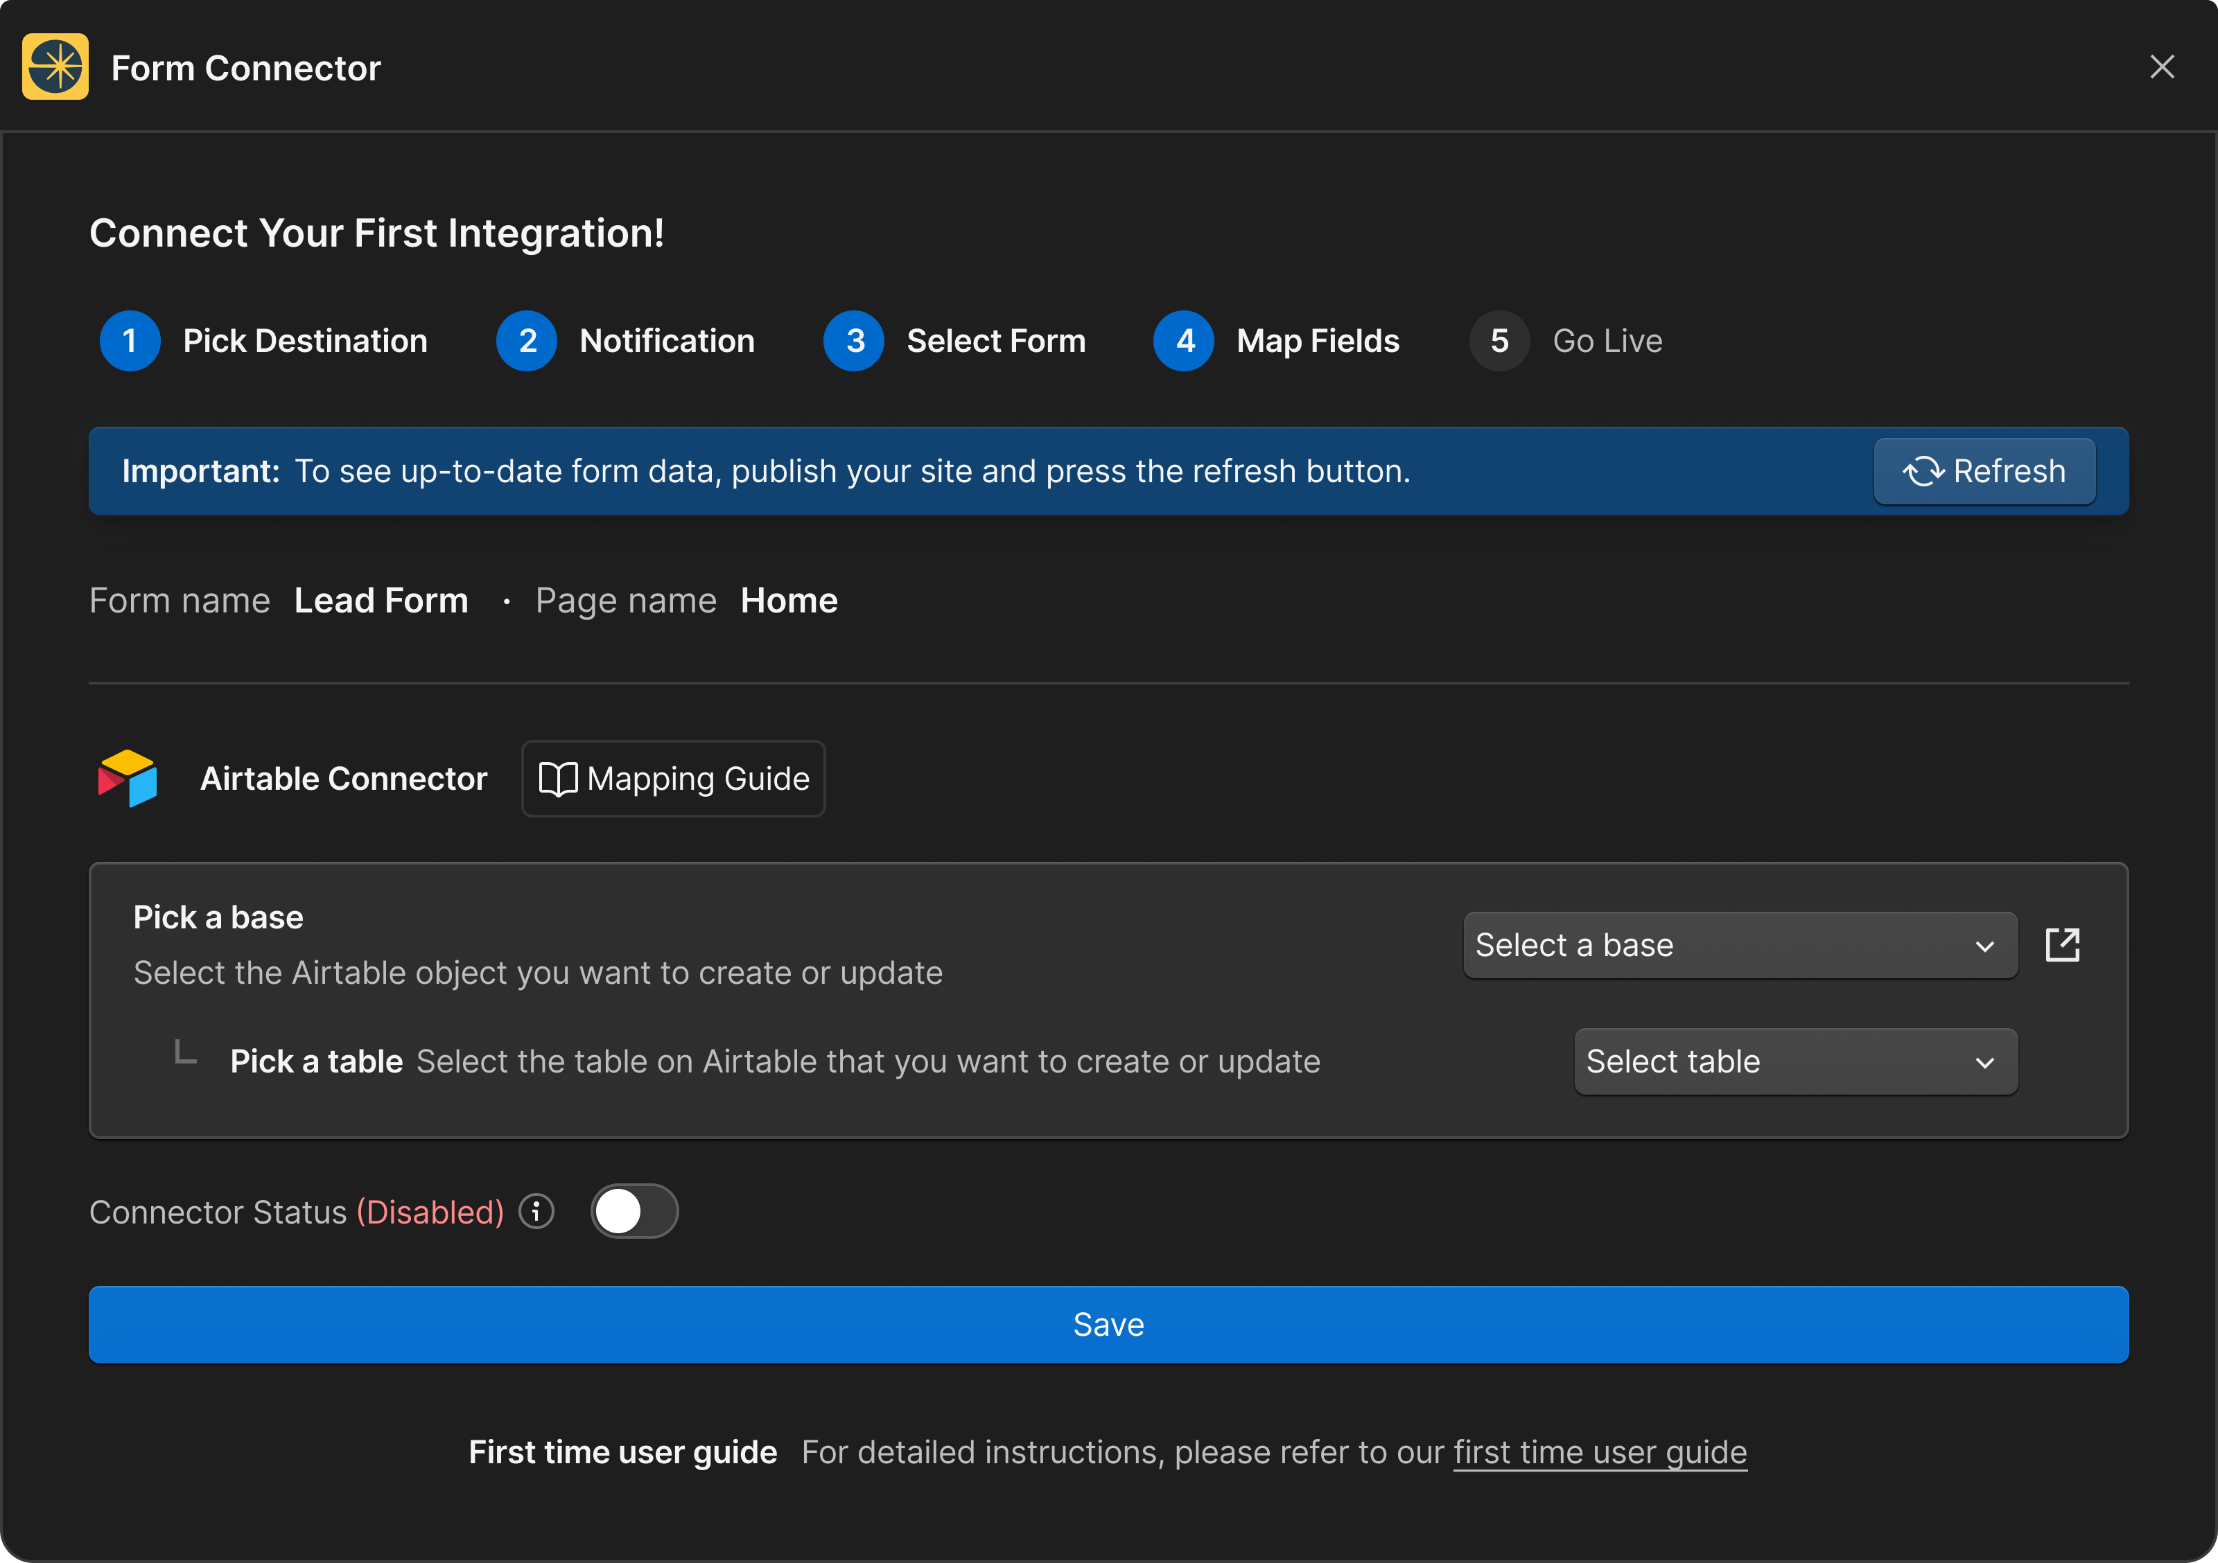Click the step 5 Go Live circle
Screen dimensions: 2218x1563
point(1499,341)
